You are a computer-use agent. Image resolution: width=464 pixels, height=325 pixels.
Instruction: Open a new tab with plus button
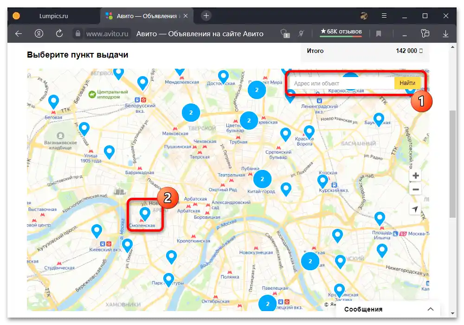pos(206,16)
